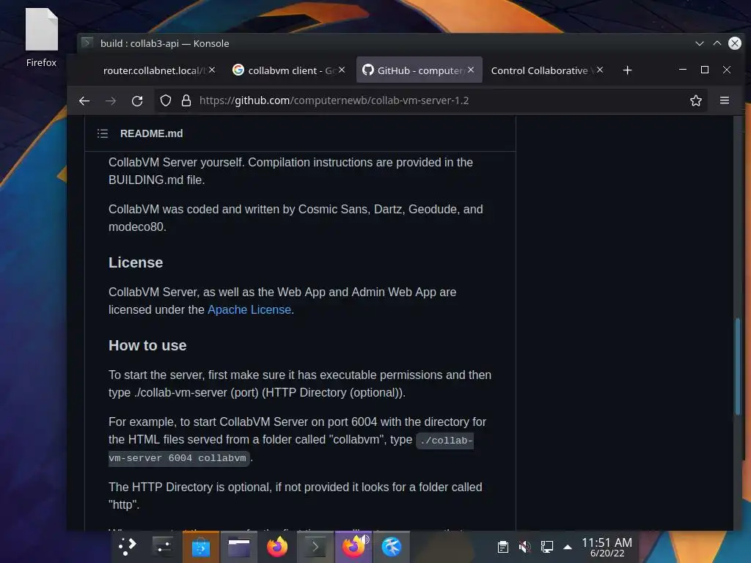Follow the Apache License link

coord(249,310)
